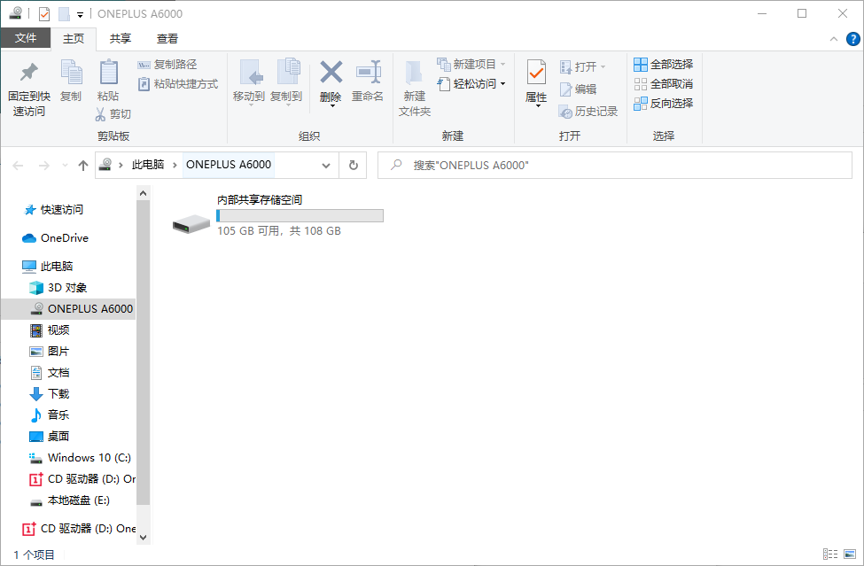
Task: Click ONEPLUS A6000 breadcrumb in address bar
Action: pos(229,165)
